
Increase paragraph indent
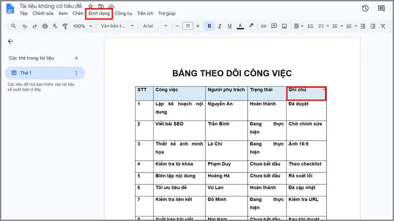tap(373, 26)
